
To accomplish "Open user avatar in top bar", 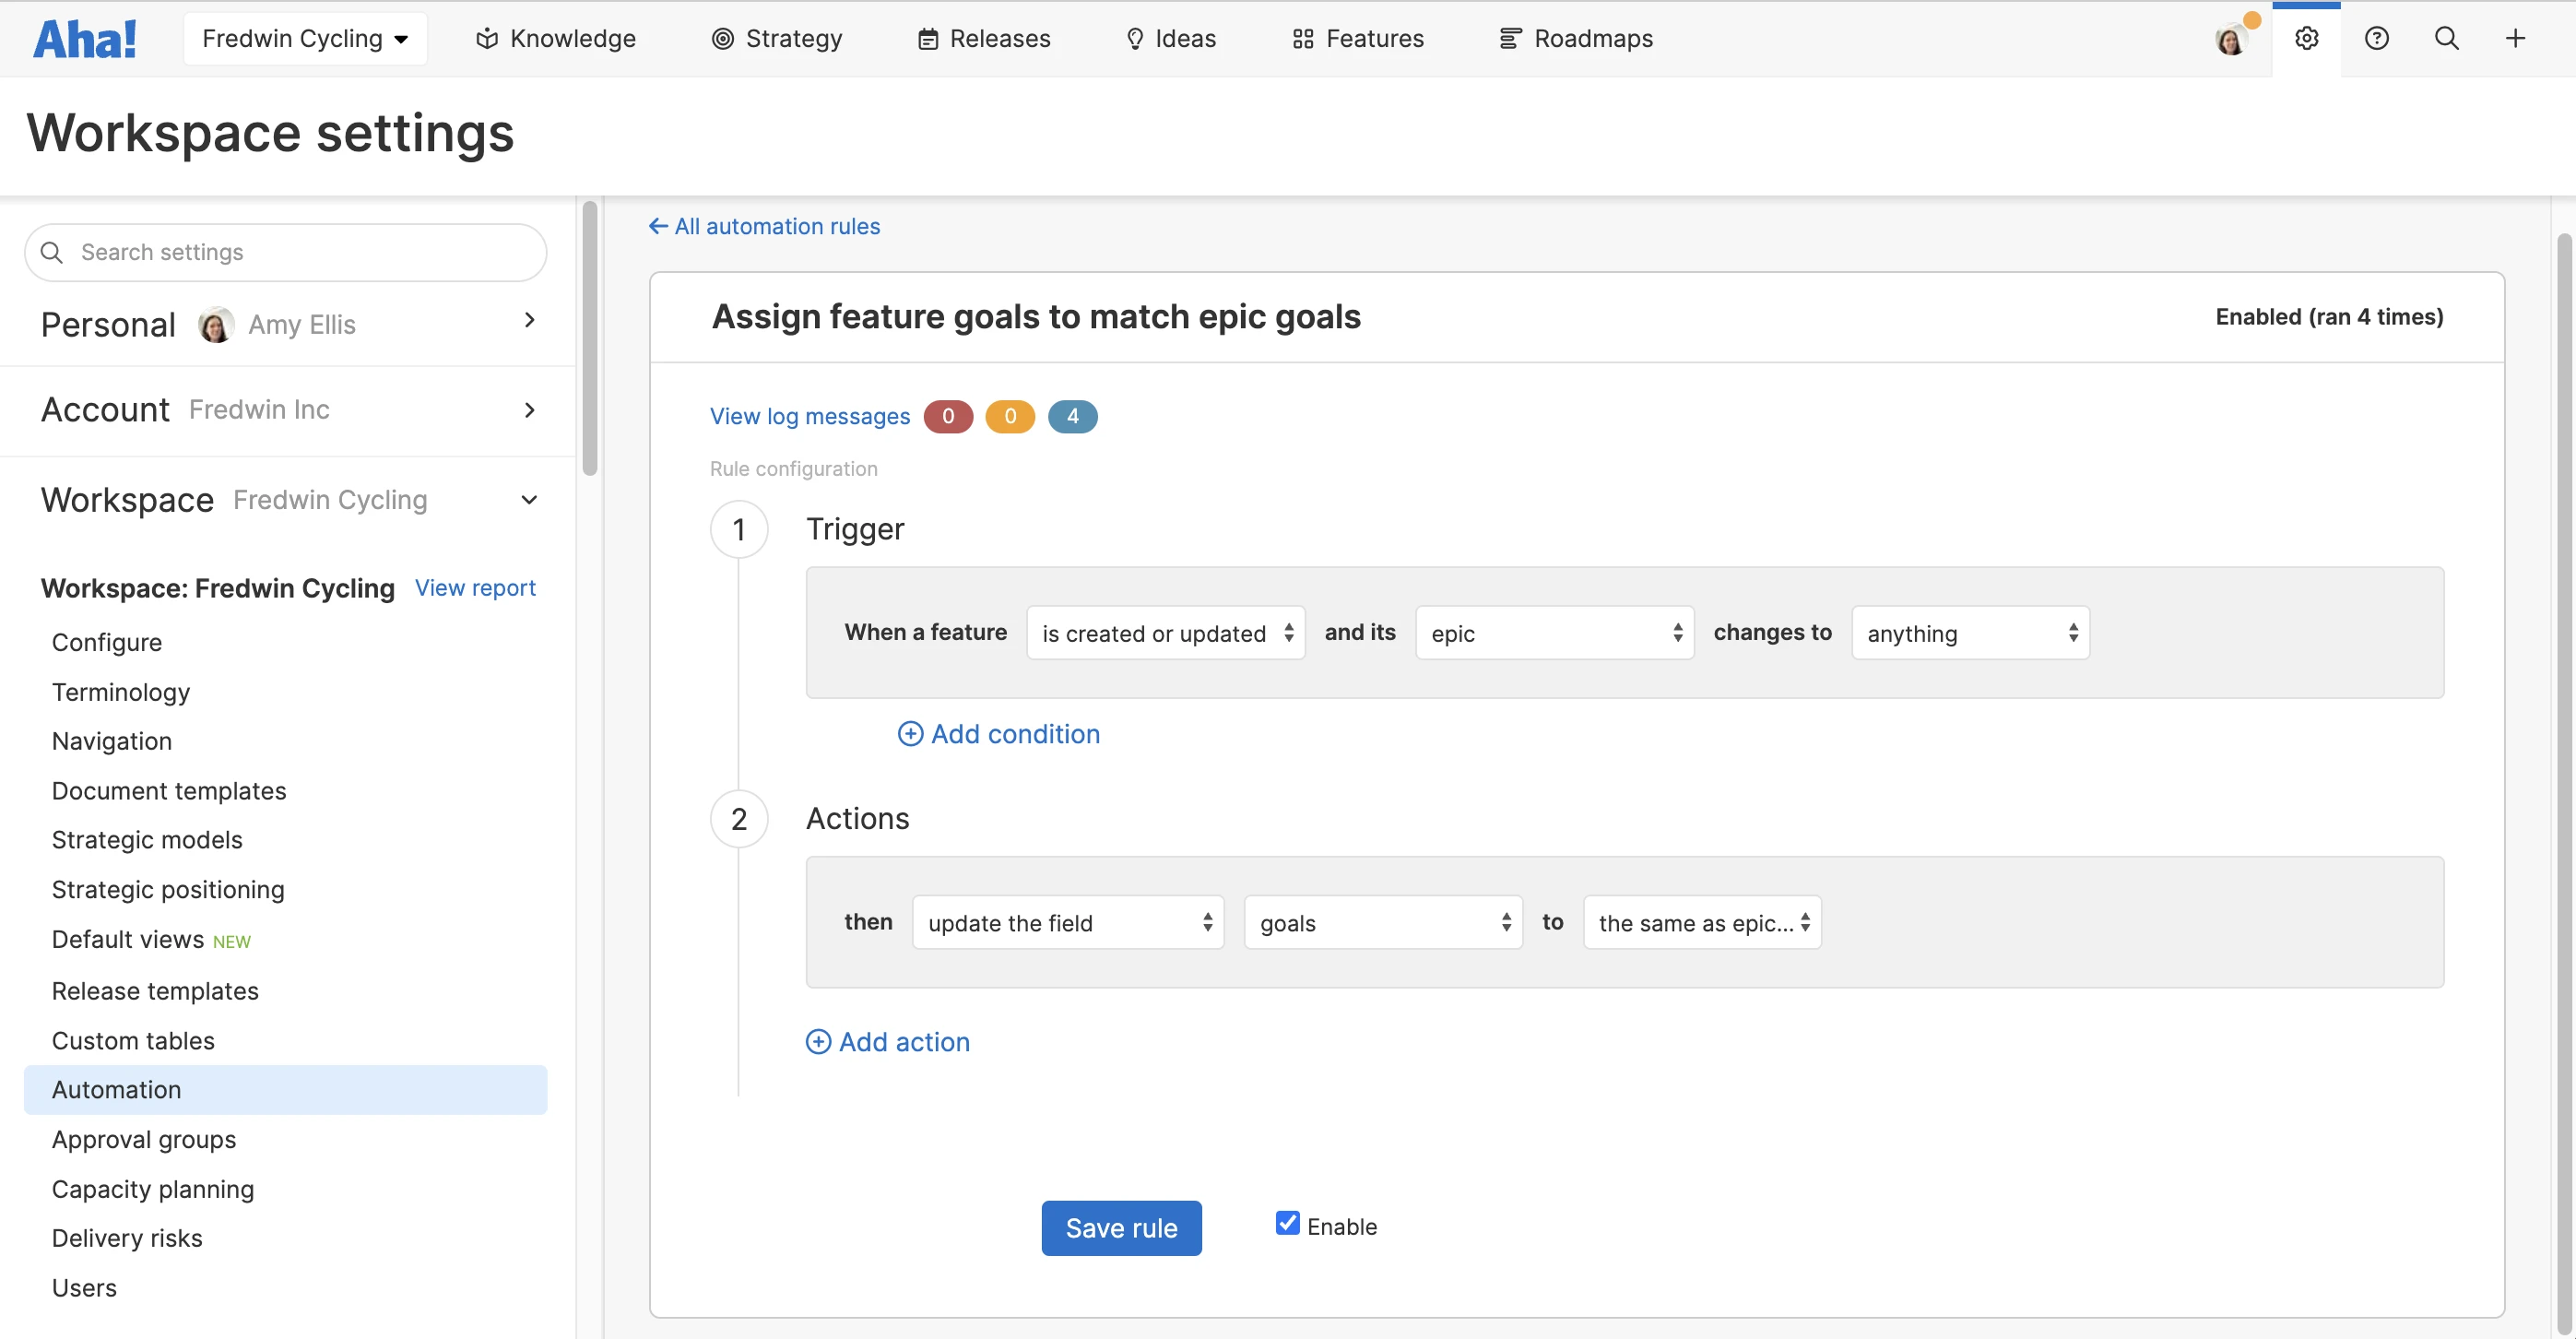I will 2231,40.
